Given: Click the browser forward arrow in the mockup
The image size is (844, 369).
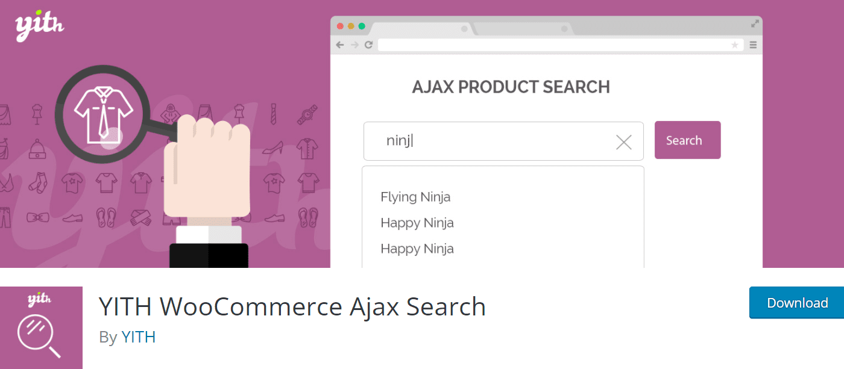Looking at the screenshot, I should 354,45.
